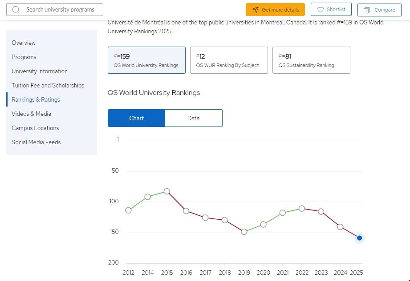Click the 2025 blue data point
The image size is (410, 281).
(x=359, y=238)
